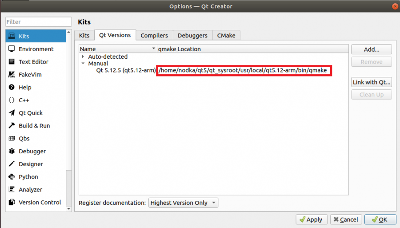Open Qt Quick paper-plane icon
The height and width of the screenshot is (228, 400).
[12, 113]
